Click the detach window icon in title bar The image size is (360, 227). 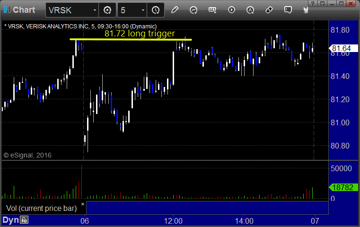pyautogui.click(x=323, y=3)
